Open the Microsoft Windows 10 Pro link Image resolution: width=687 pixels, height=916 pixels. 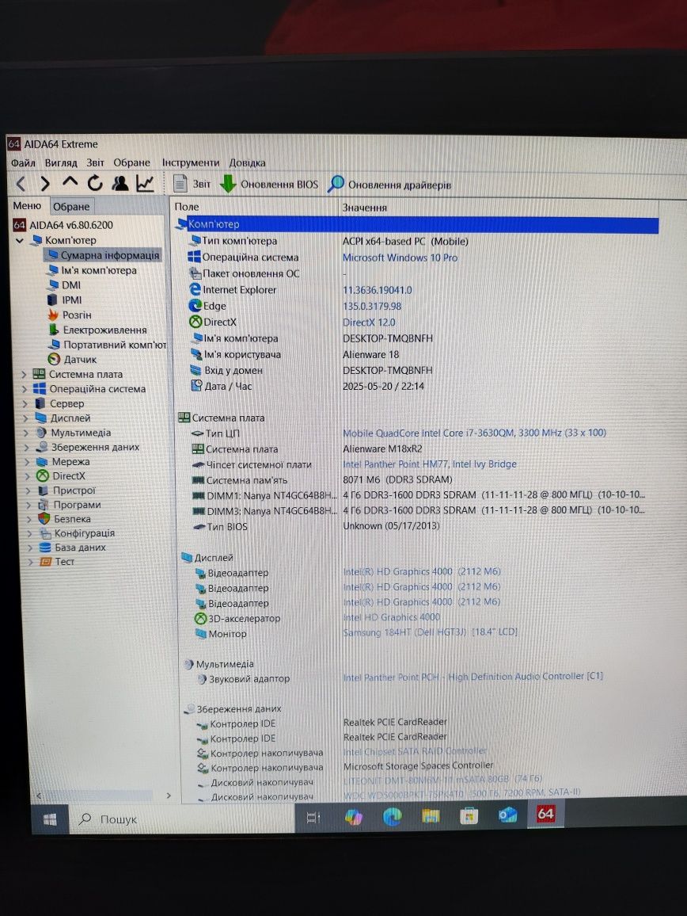click(x=400, y=258)
